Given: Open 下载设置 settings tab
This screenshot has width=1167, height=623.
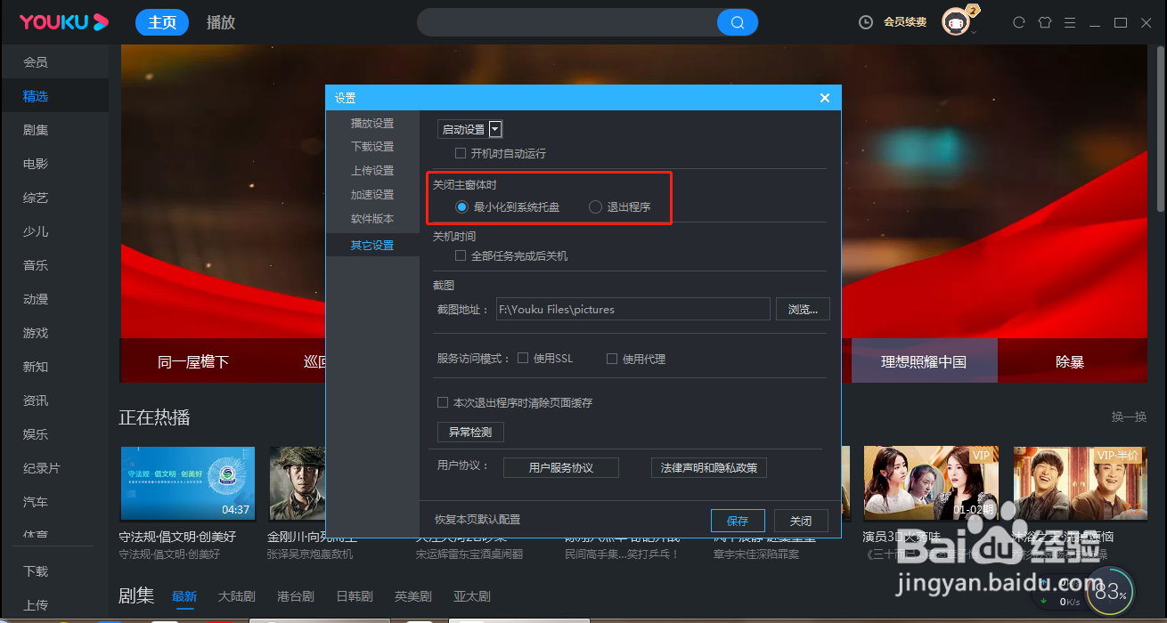Looking at the screenshot, I should [372, 146].
